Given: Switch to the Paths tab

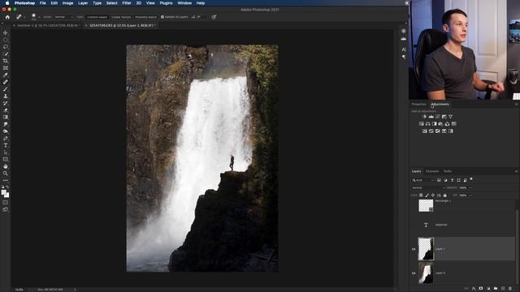Looking at the screenshot, I should [448, 171].
